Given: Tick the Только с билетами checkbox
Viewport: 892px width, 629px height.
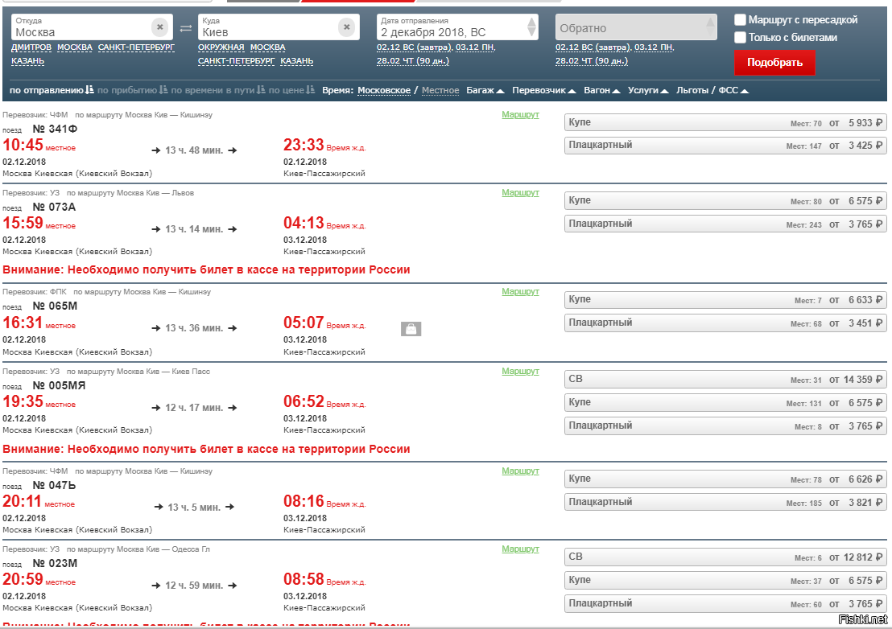Looking at the screenshot, I should (740, 38).
